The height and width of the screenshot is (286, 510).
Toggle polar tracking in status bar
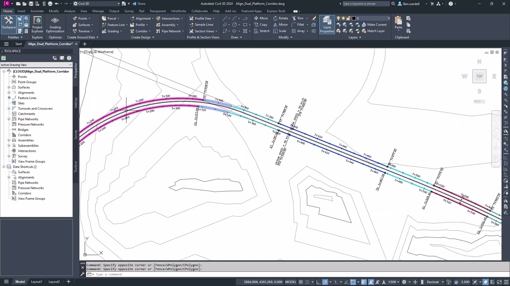click(x=325, y=282)
